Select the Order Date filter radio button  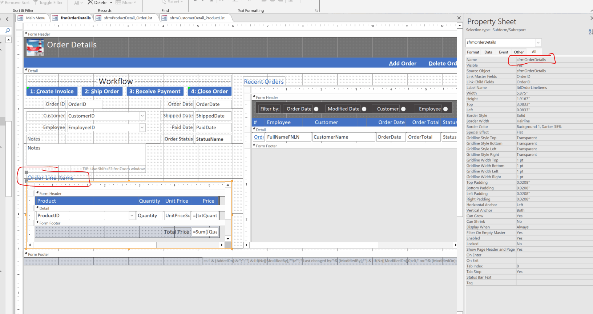316,109
